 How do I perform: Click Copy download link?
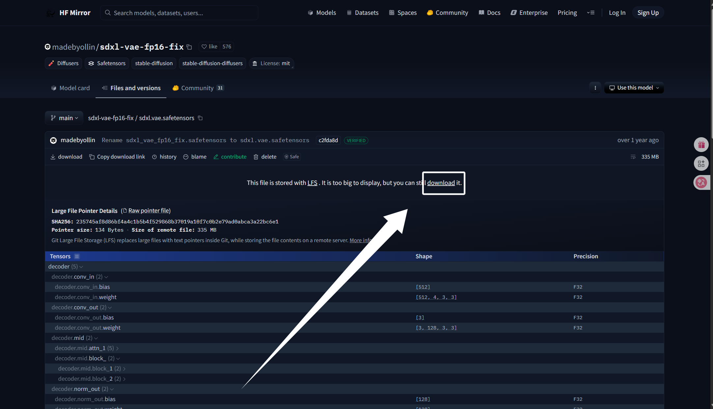117,157
